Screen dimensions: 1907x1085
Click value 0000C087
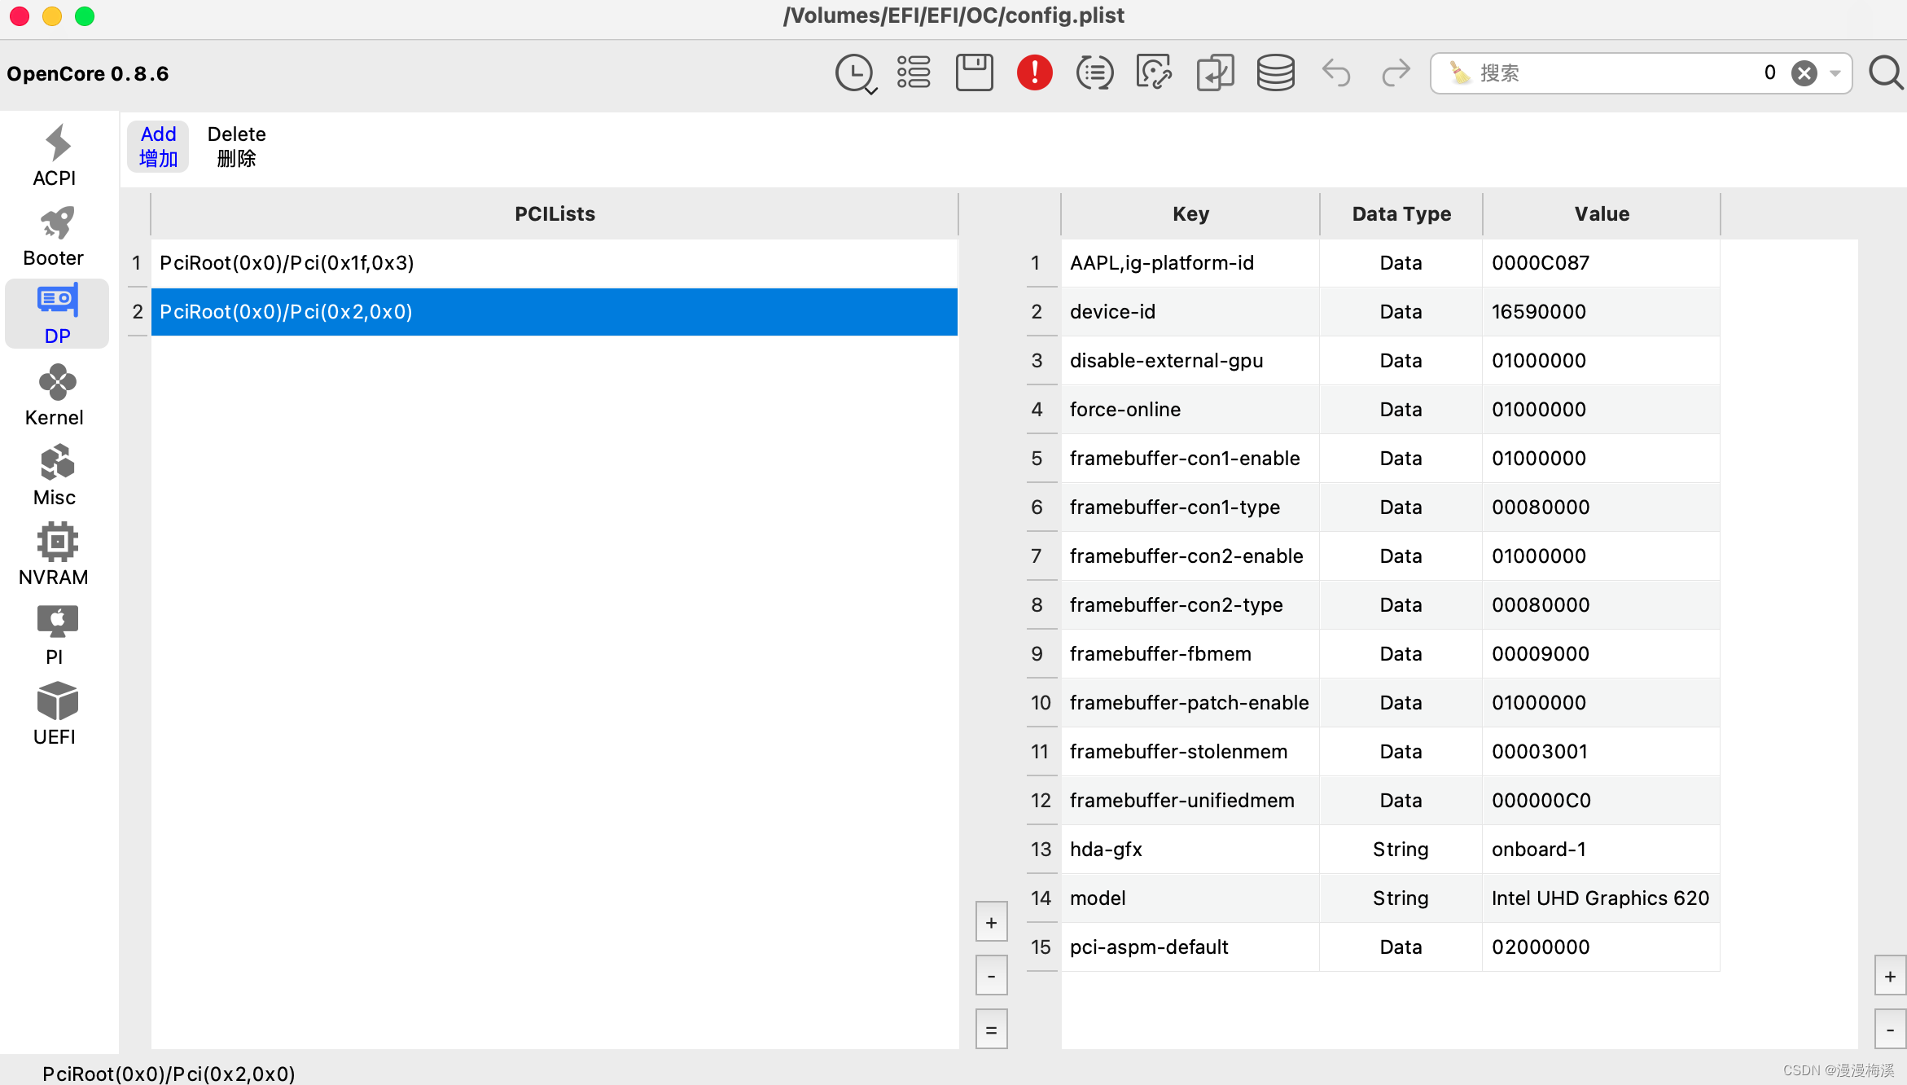click(1602, 263)
